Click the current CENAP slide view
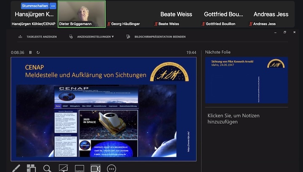Image resolution: width=303 pixels, height=172 pixels. click(x=103, y=109)
